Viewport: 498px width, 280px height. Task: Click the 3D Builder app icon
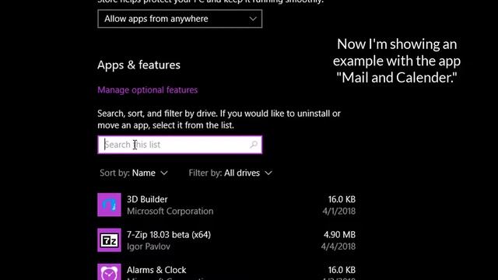[109, 205]
